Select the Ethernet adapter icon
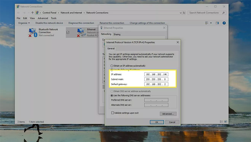Image resolution: width=251 pixels, height=142 pixels. click(81, 32)
